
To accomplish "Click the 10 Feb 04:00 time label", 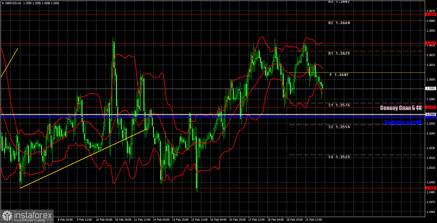I will pos(104,220).
